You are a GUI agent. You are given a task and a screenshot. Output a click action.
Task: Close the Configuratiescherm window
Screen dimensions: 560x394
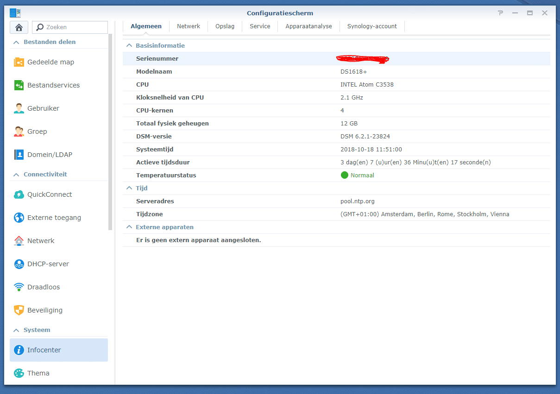click(x=545, y=13)
